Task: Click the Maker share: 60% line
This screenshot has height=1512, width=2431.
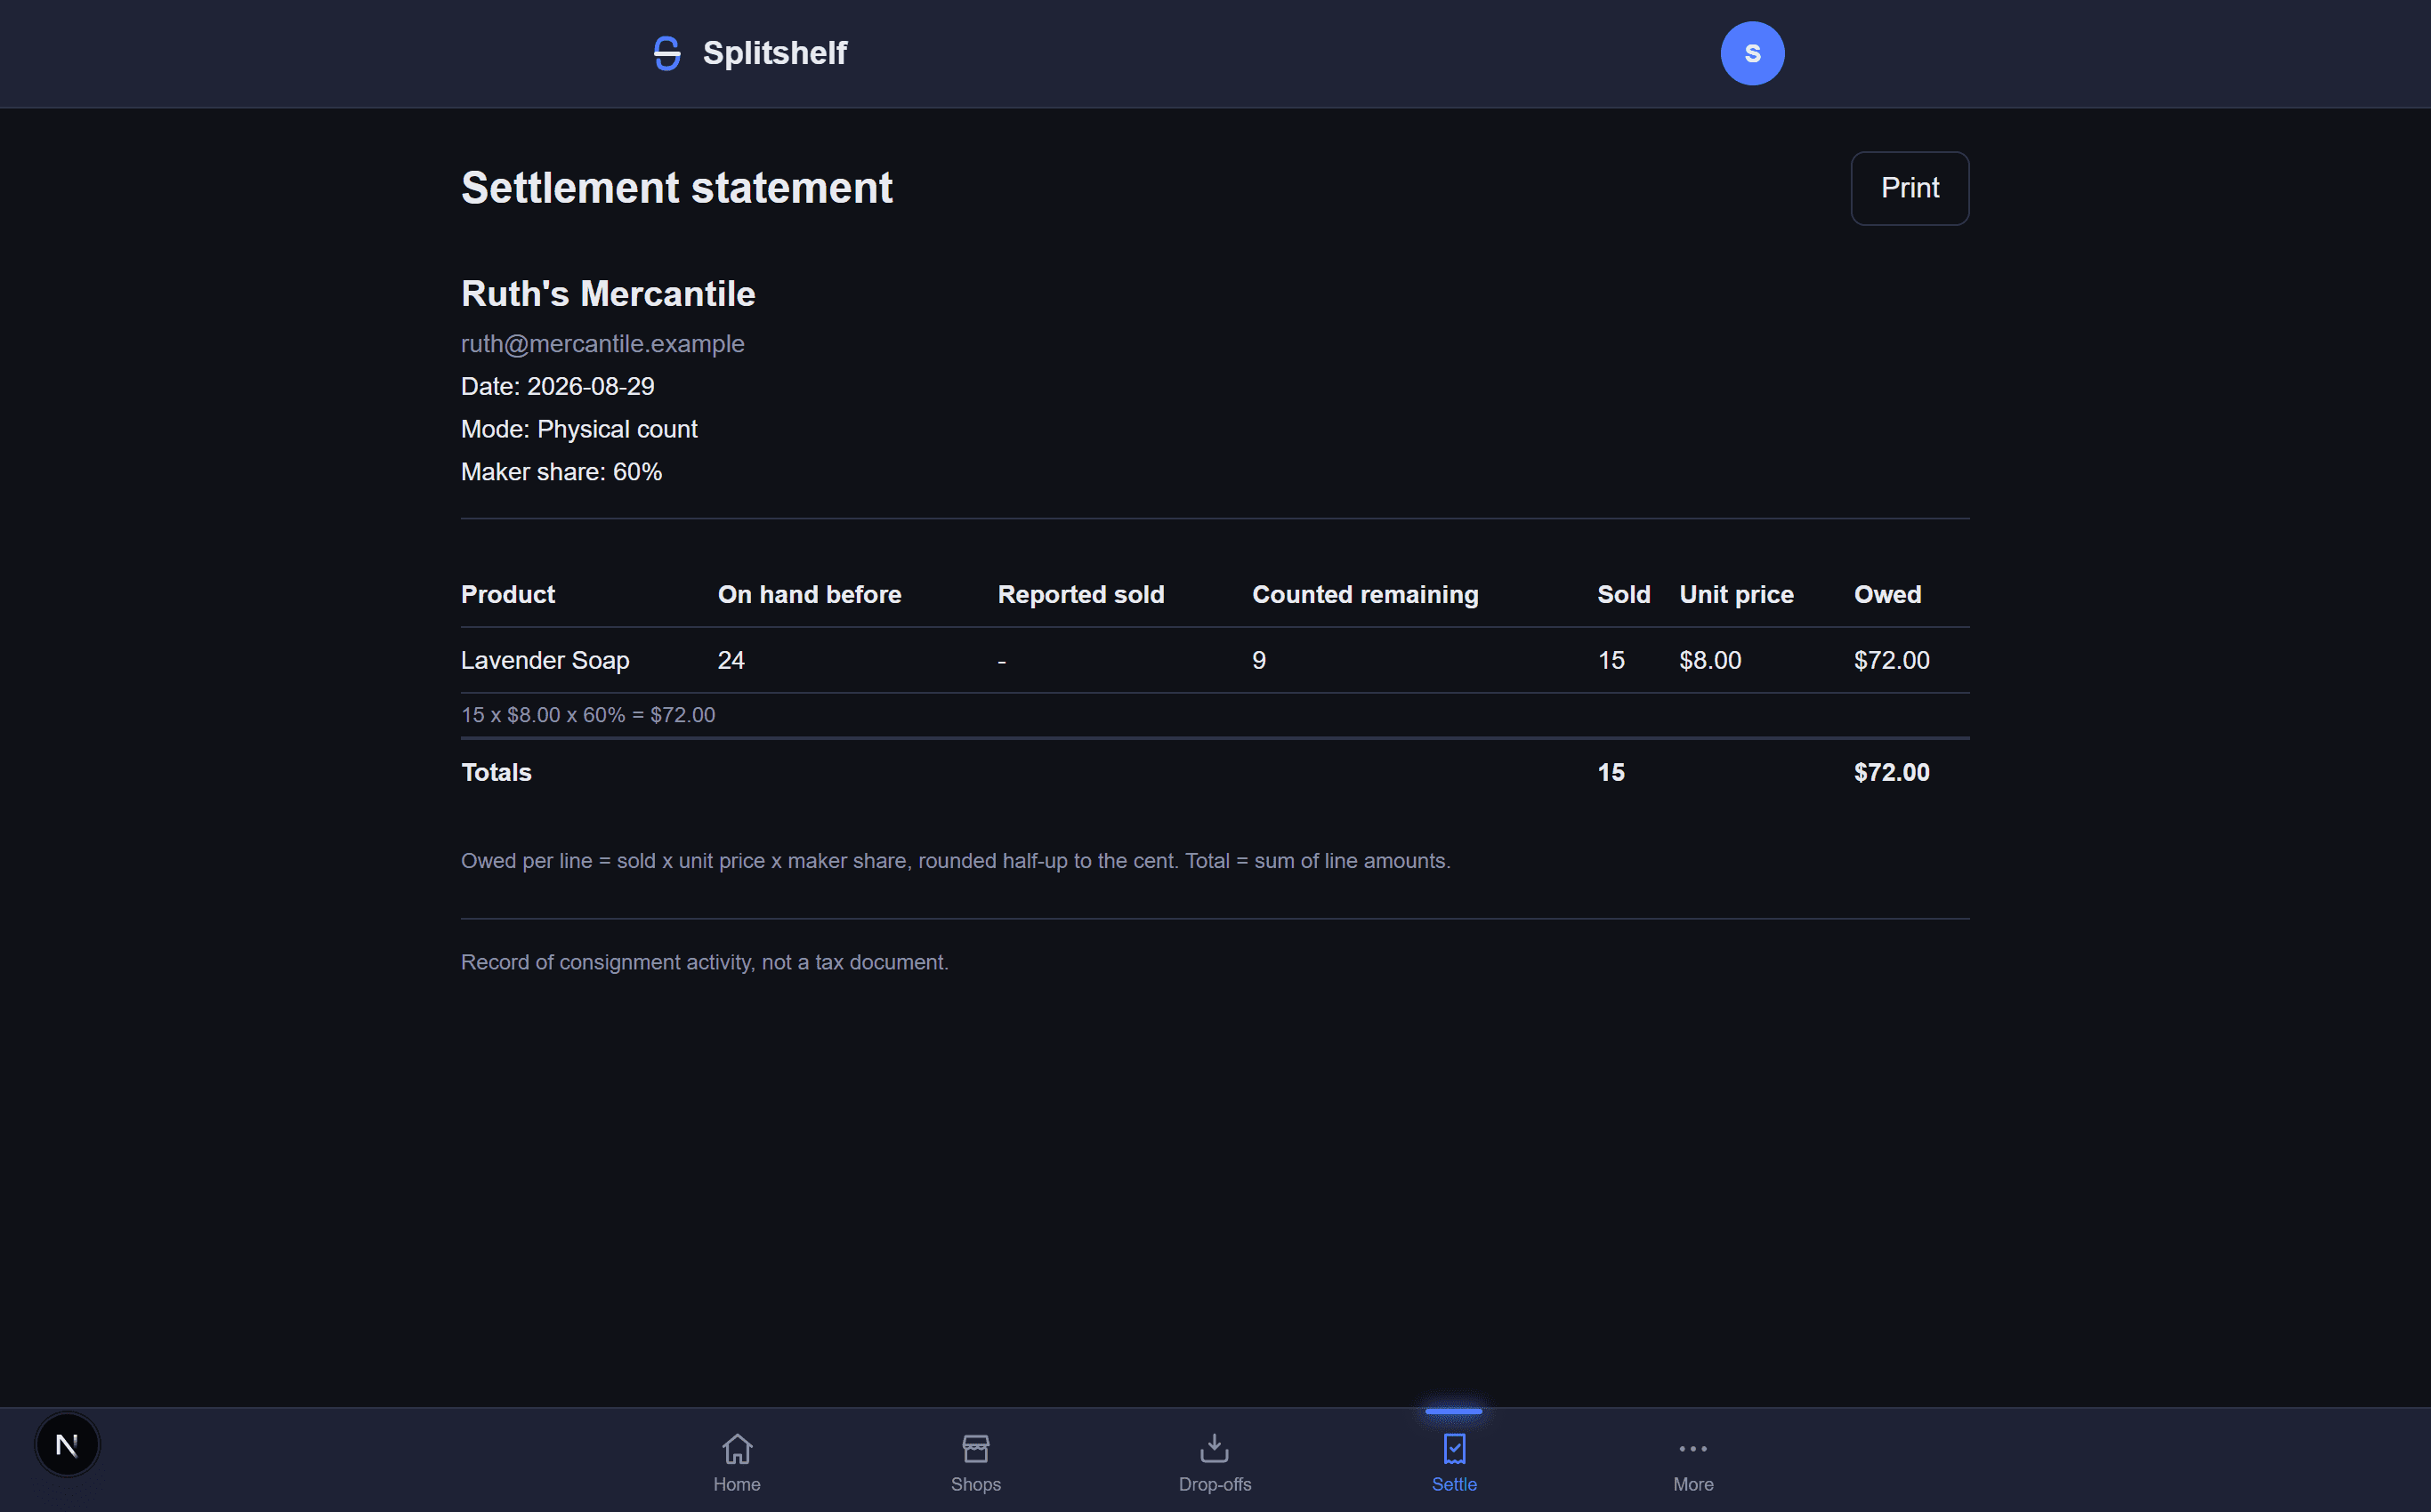Action: (x=561, y=472)
